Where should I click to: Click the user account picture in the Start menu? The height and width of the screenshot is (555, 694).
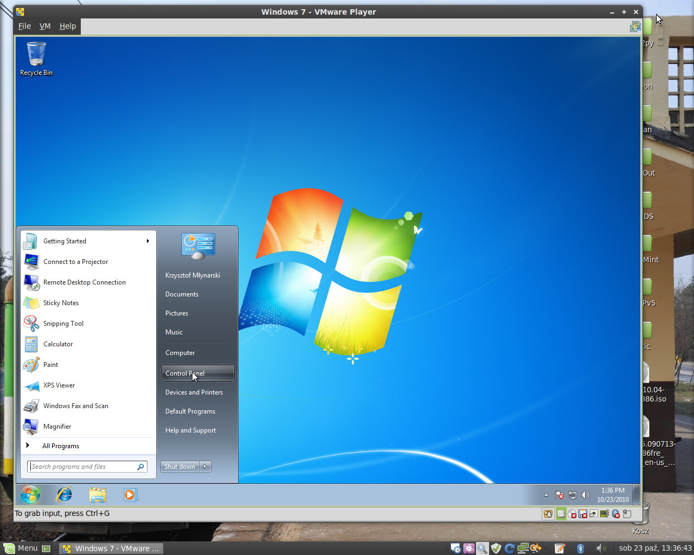[x=198, y=246]
